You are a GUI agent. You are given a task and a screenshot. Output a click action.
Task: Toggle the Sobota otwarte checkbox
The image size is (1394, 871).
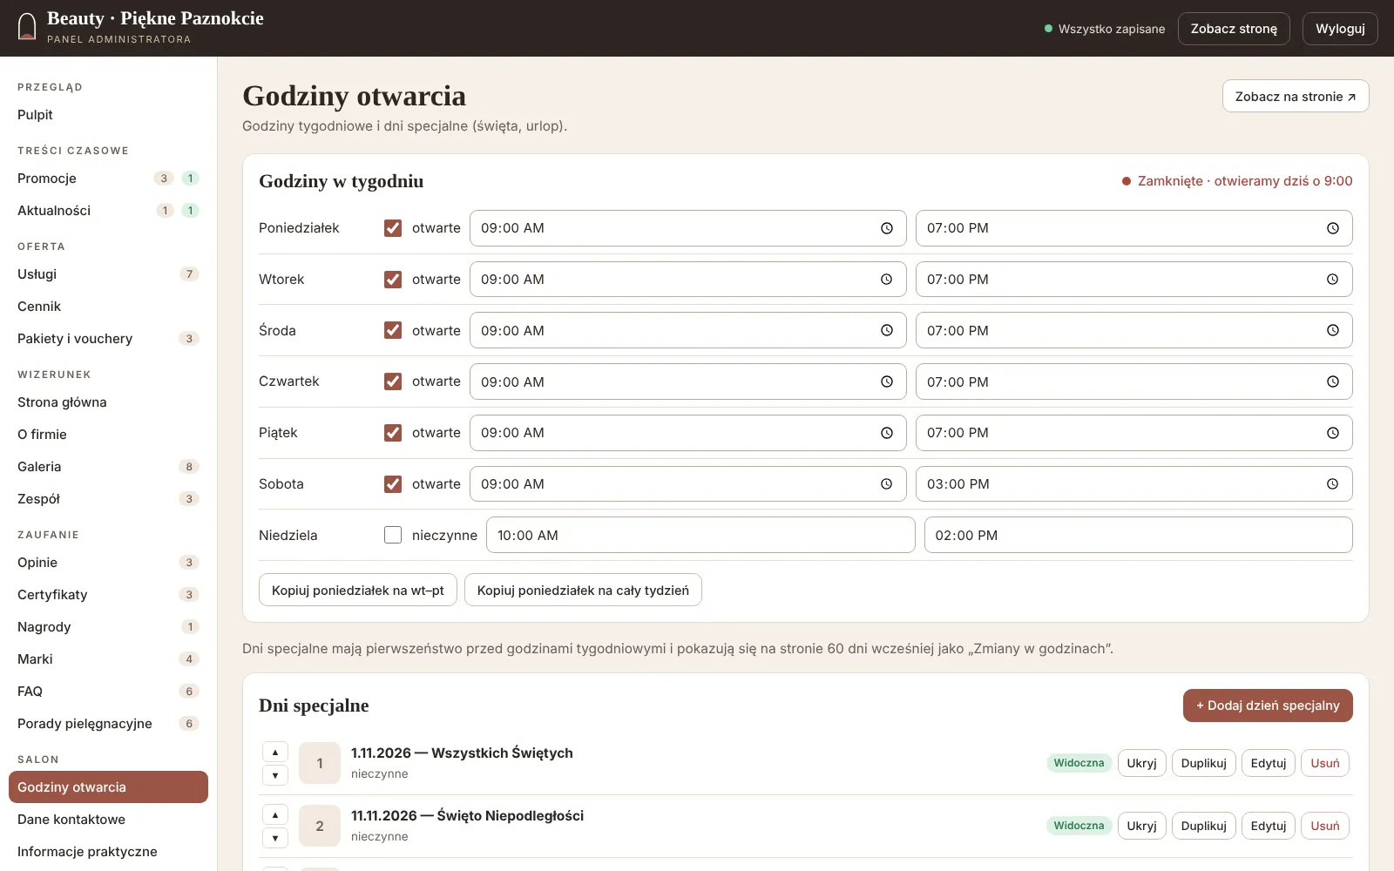coord(393,484)
